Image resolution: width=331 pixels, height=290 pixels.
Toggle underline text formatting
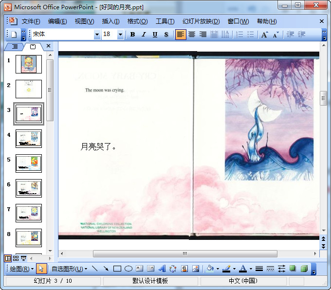click(155, 35)
